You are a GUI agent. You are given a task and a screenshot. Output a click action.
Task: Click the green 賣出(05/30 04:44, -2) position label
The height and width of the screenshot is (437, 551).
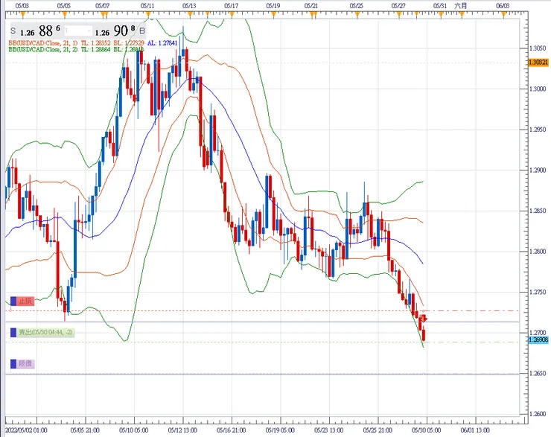45,332
